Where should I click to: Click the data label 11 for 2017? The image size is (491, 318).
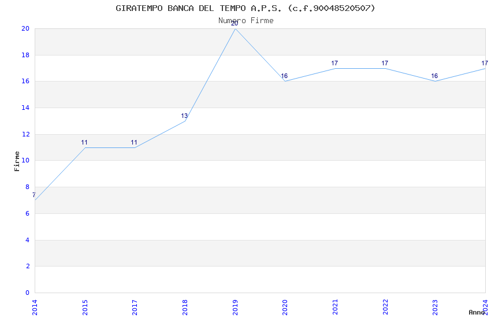(x=134, y=143)
